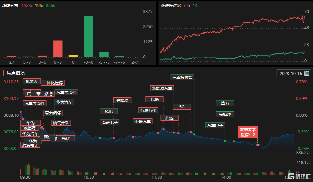Click the yellow flat (0) bar

(x=73, y=56)
